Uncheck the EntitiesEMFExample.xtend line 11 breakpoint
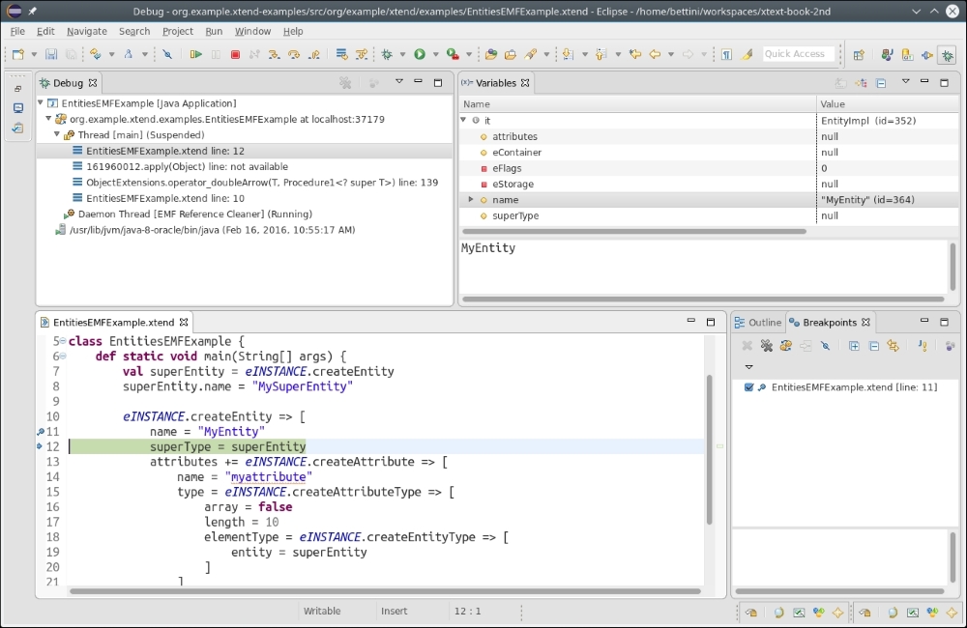The width and height of the screenshot is (967, 628). tap(749, 387)
